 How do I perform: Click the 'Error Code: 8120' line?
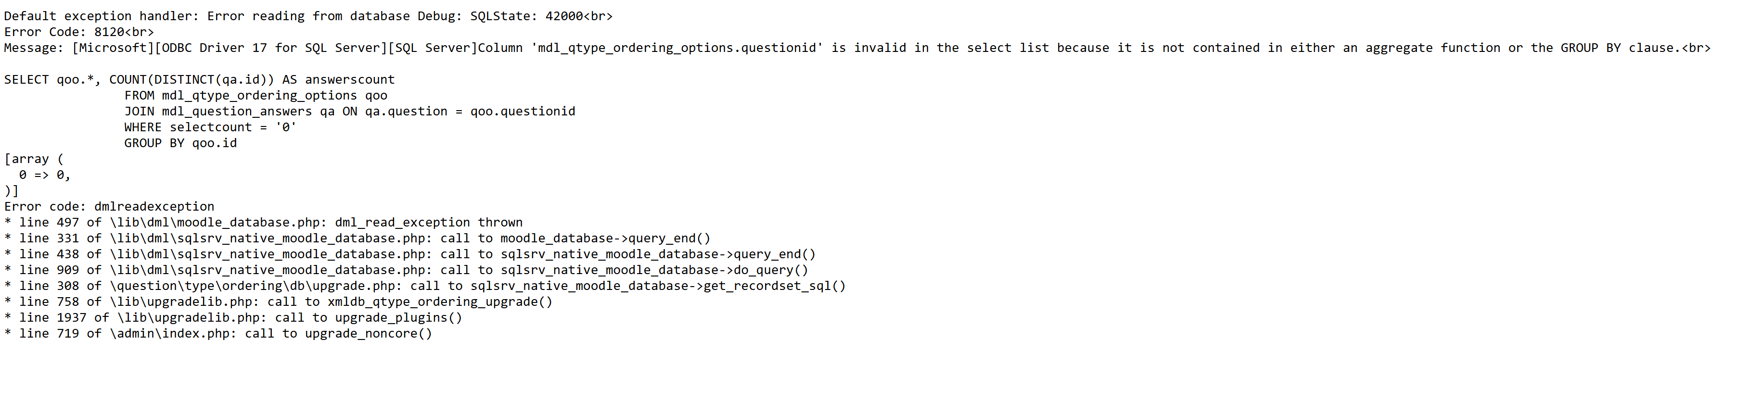click(x=79, y=32)
